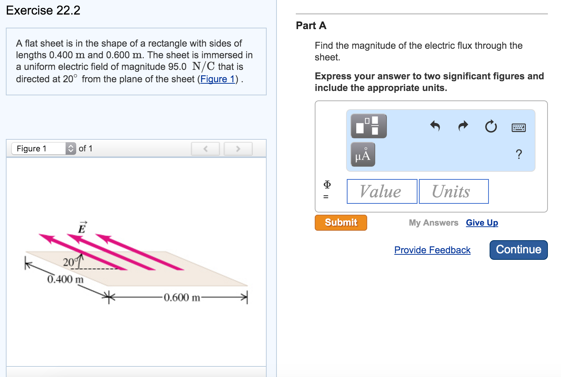Click the Units input field
The width and height of the screenshot is (561, 377).
[x=453, y=191]
